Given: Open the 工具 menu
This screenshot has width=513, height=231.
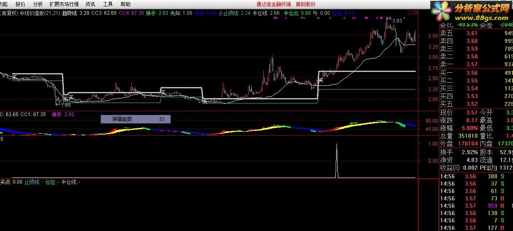Looking at the screenshot, I should pos(108,4).
